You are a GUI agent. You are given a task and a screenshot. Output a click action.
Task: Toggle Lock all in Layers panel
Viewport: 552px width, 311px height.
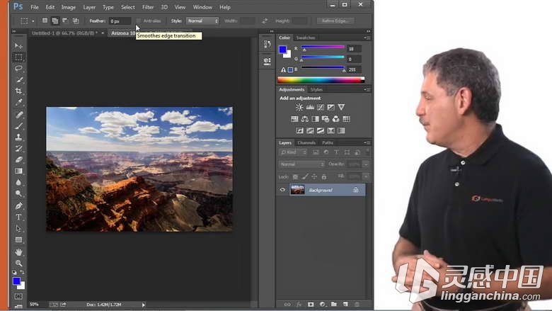pyautogui.click(x=324, y=176)
